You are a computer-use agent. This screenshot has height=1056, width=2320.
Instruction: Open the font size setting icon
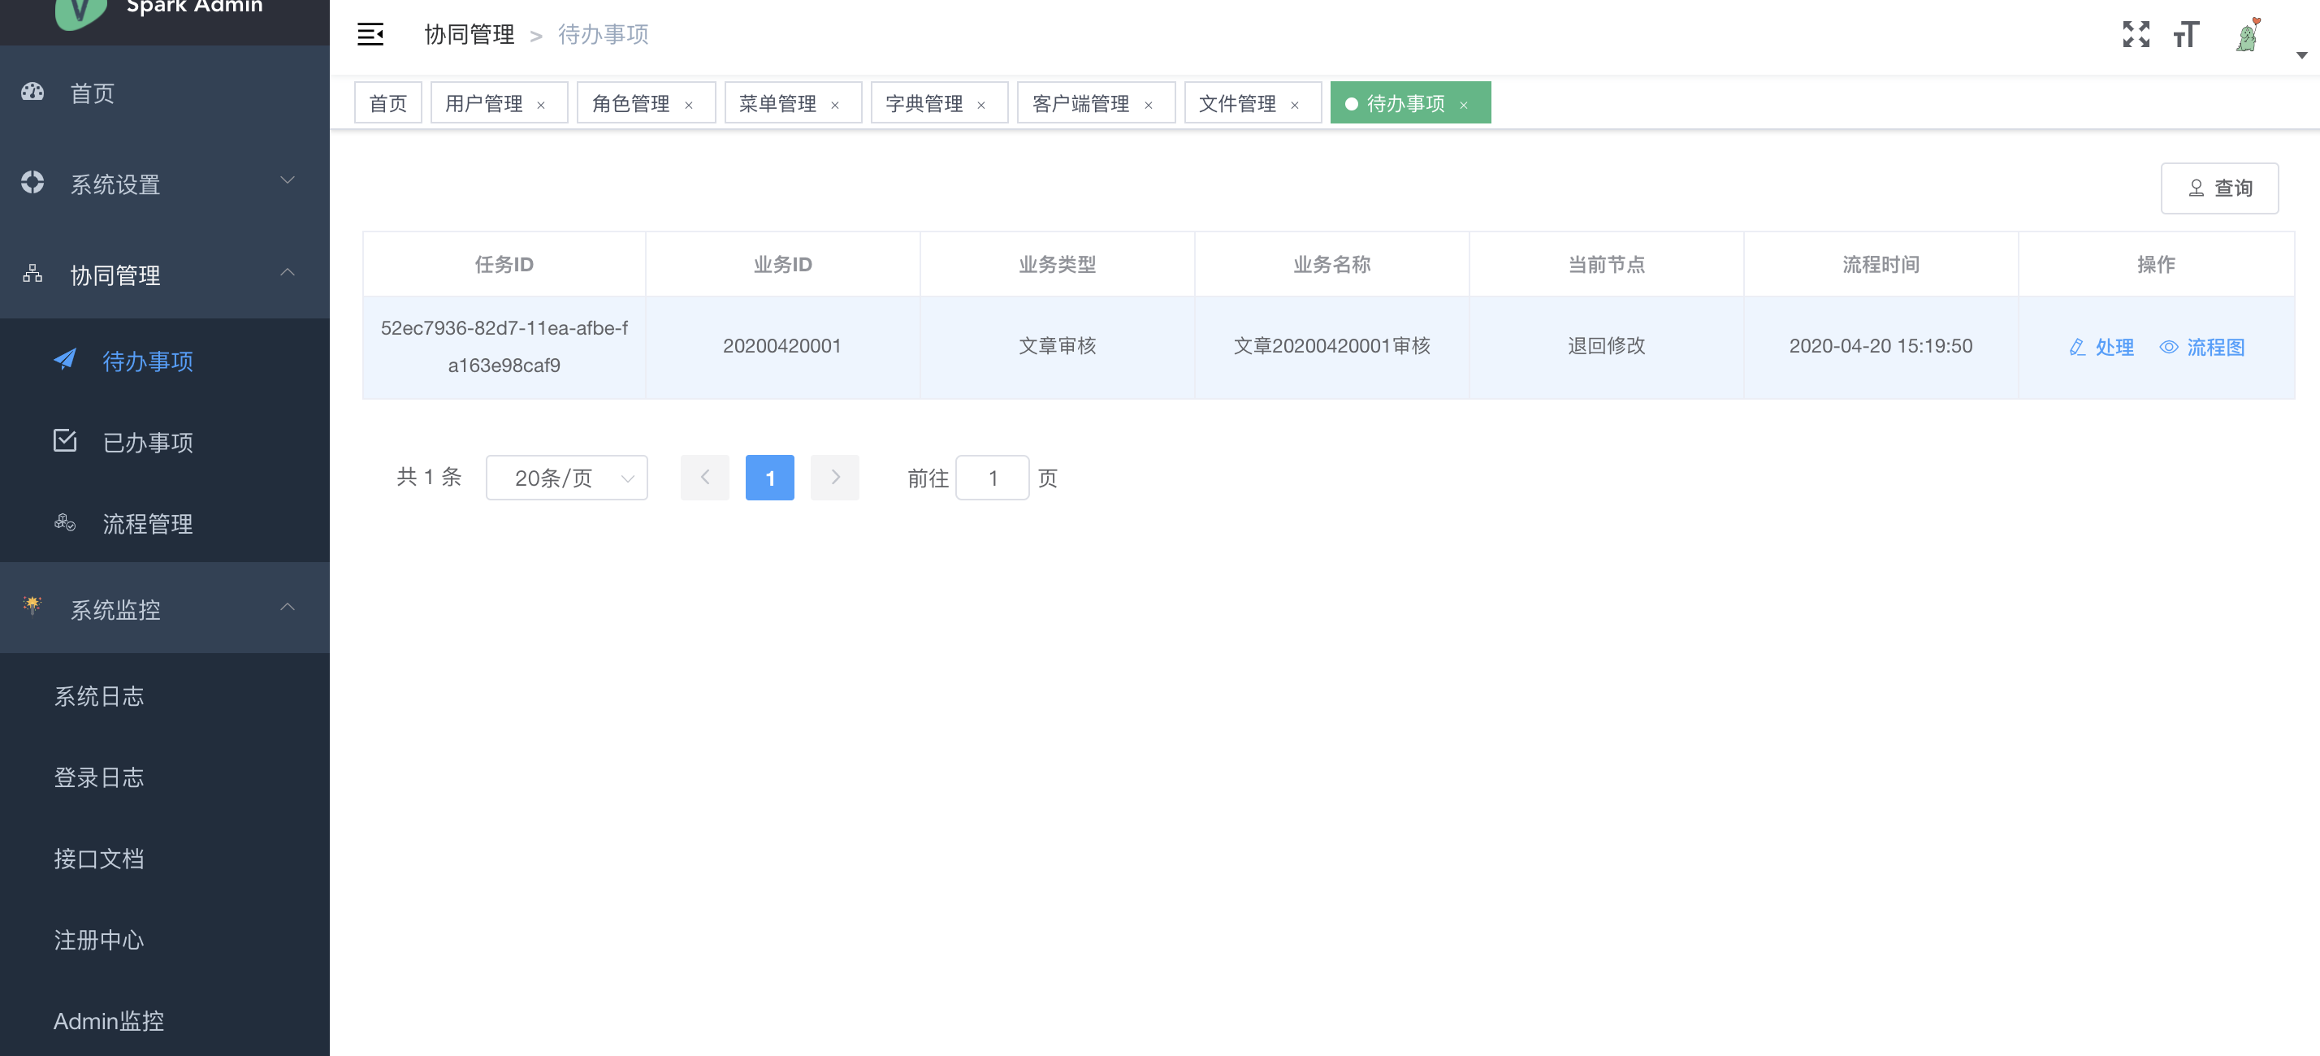[2186, 34]
